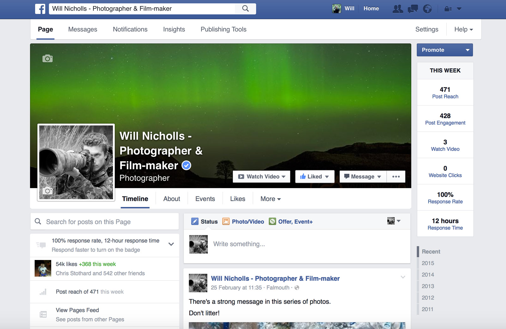This screenshot has height=329, width=506.
Task: Expand the response rate info panel
Action: pos(171,244)
